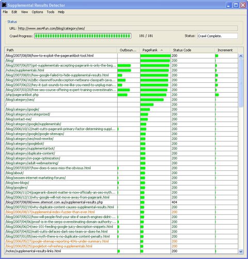Click the application icon in title bar
This screenshot has width=248, height=259.
pos(4,5)
